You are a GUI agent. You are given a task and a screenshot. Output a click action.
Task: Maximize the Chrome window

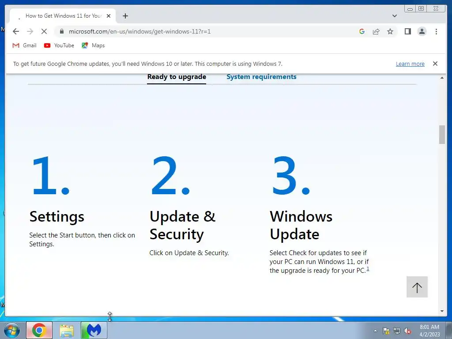tap(421, 9)
